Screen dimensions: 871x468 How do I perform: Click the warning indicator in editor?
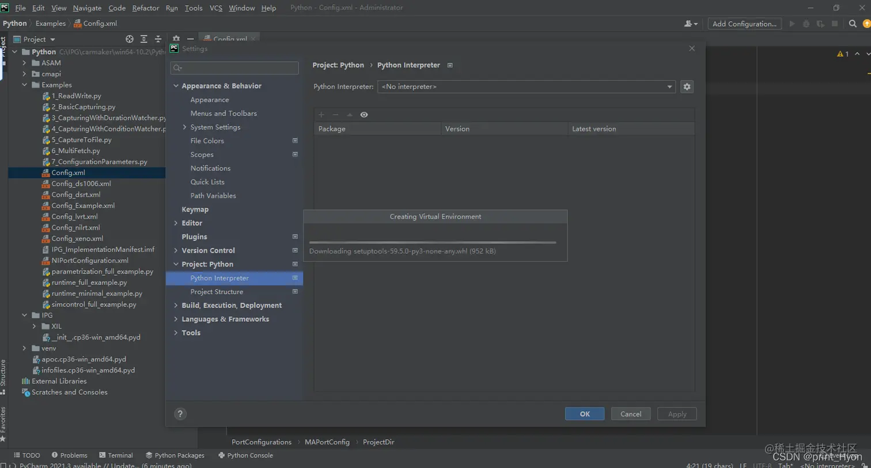click(x=843, y=54)
